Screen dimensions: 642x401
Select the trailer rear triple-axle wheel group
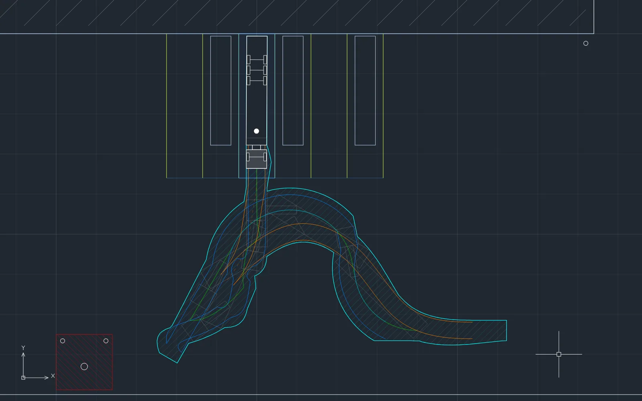click(x=257, y=70)
